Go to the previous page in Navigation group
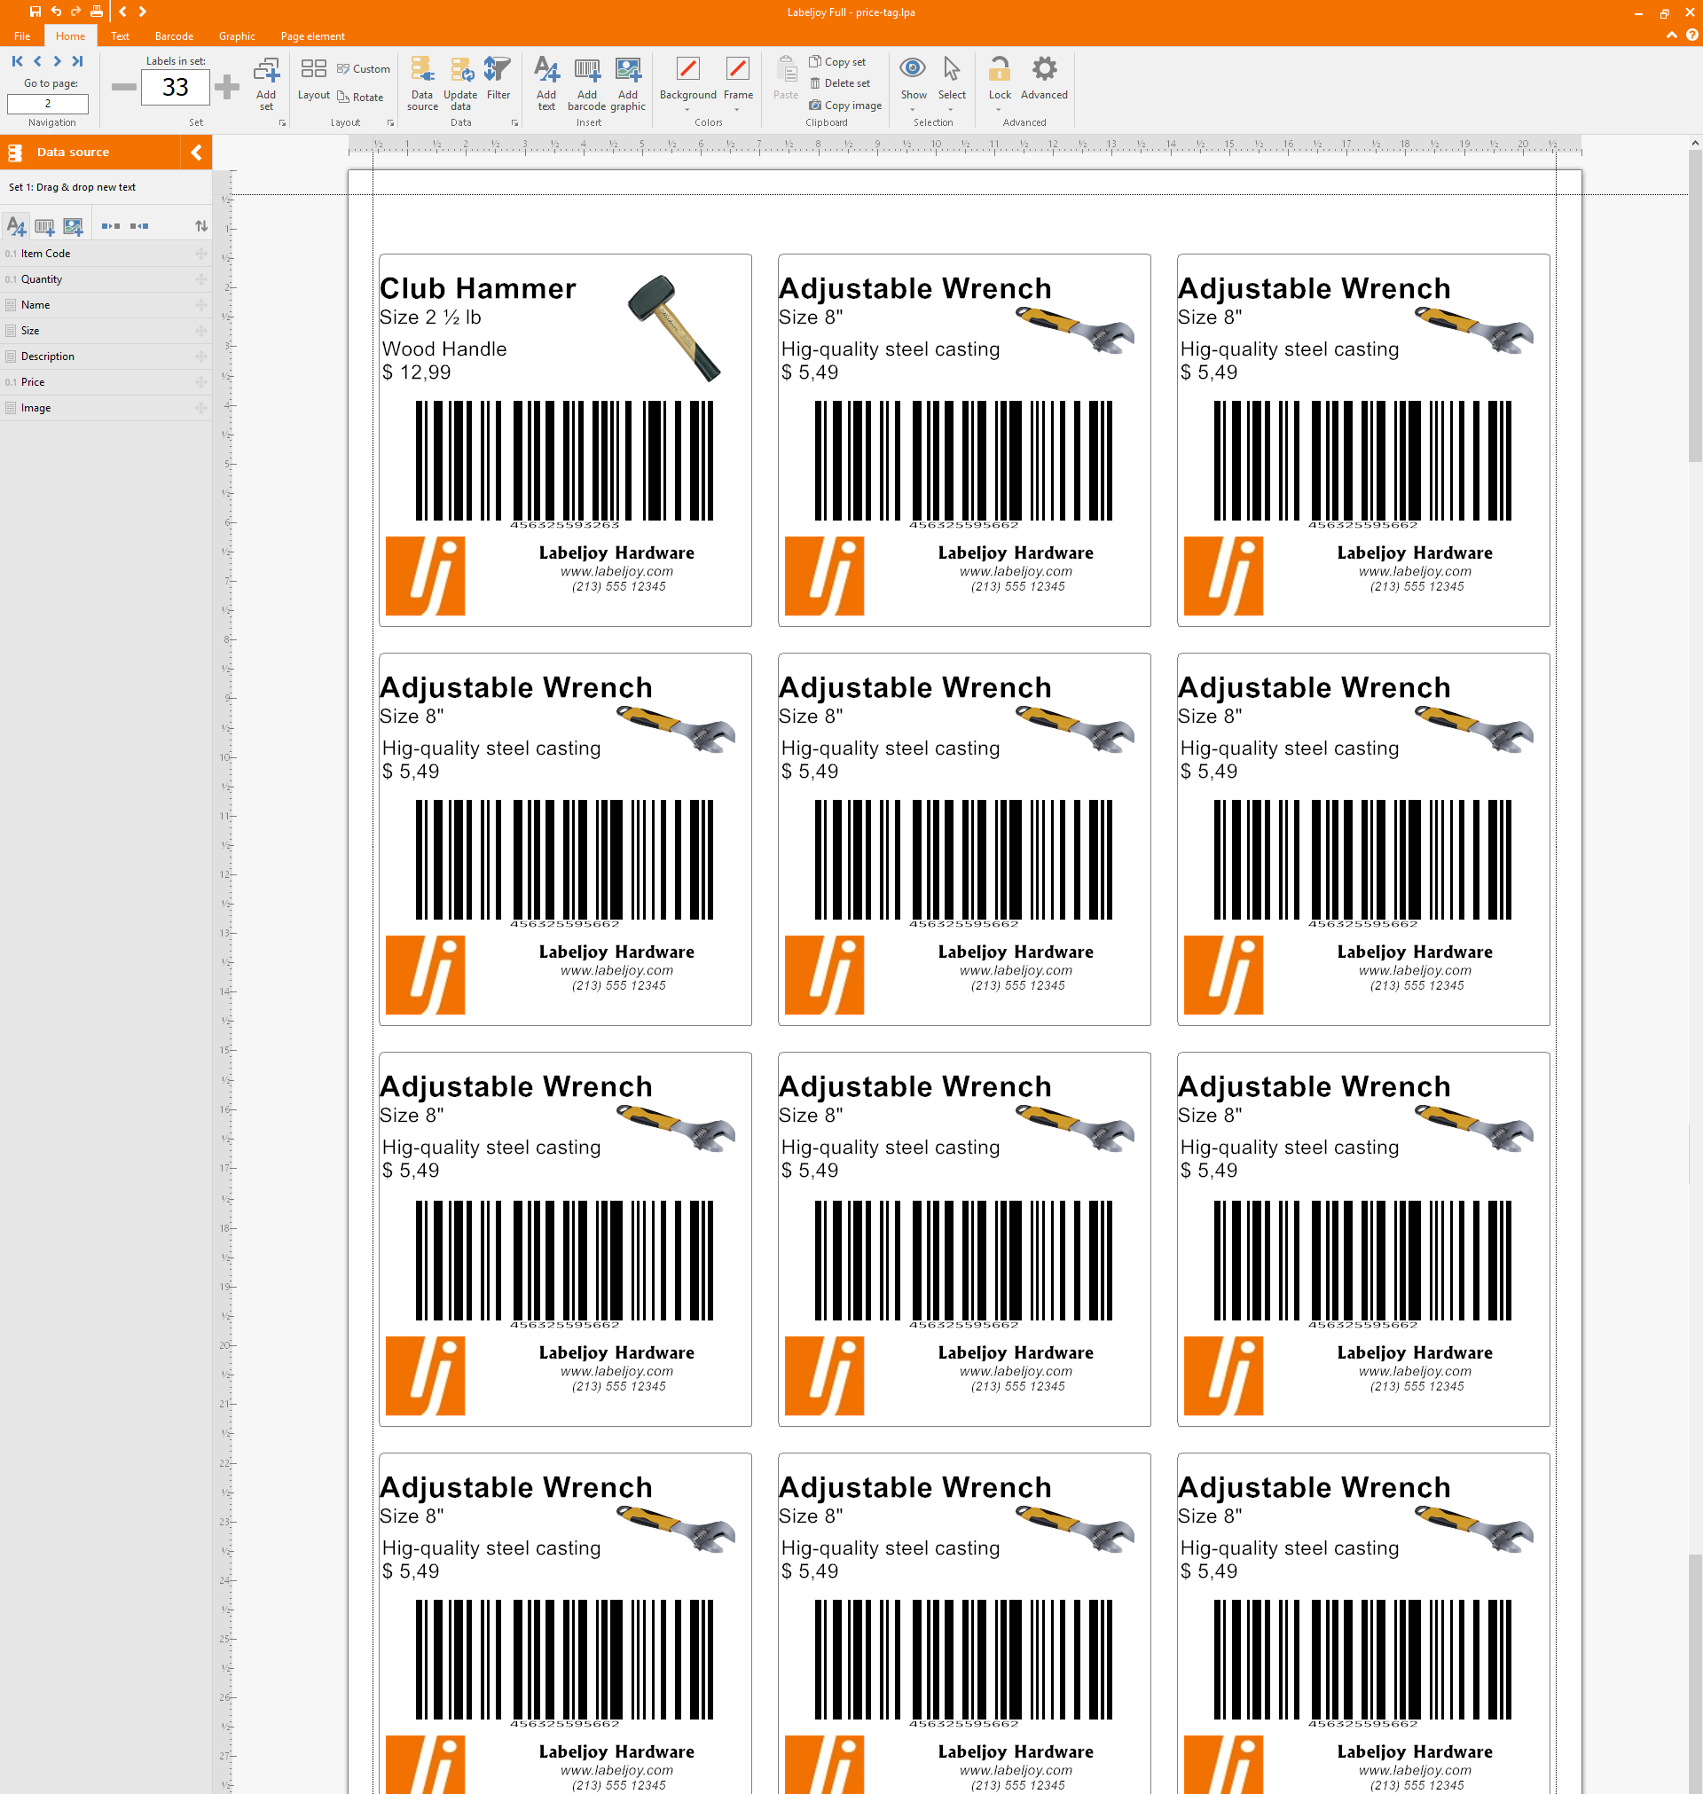 click(37, 61)
